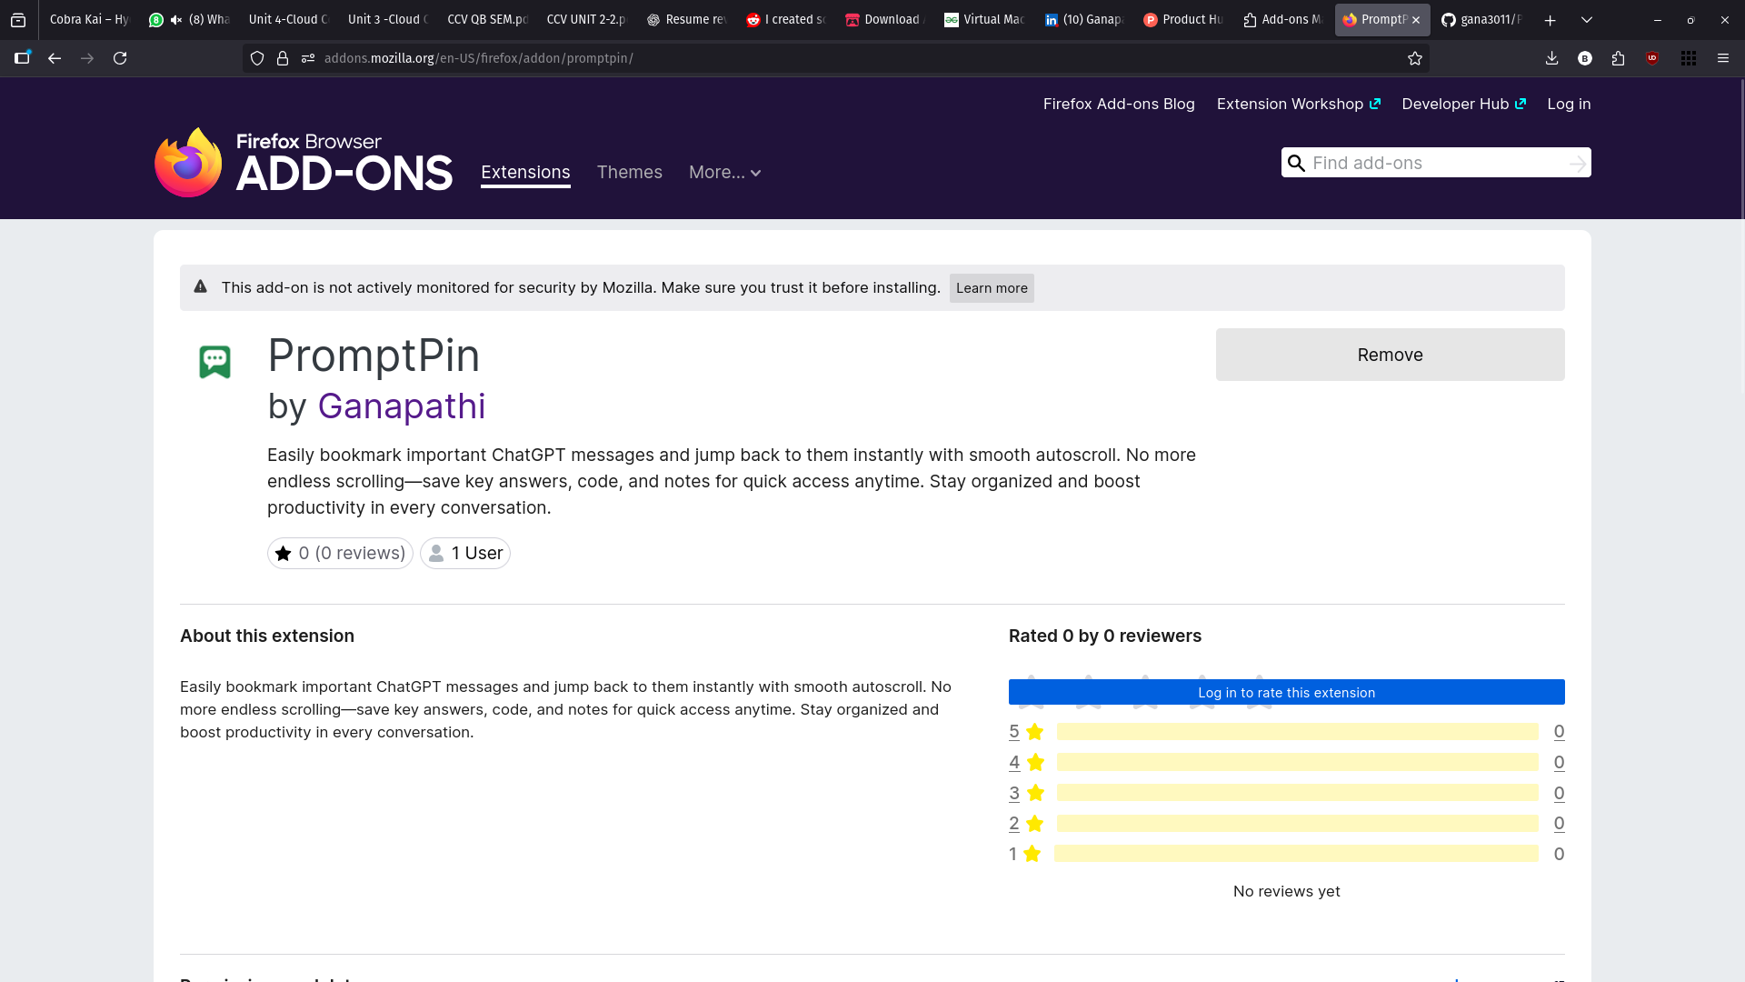Viewport: 1745px width, 982px height.
Task: Open Firefox Add-ons Blog link
Action: 1119,104
